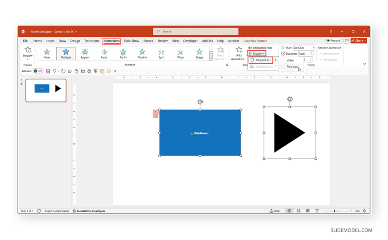The width and height of the screenshot is (388, 240).
Task: Click the Undo arrow icon
Action: 54,71
